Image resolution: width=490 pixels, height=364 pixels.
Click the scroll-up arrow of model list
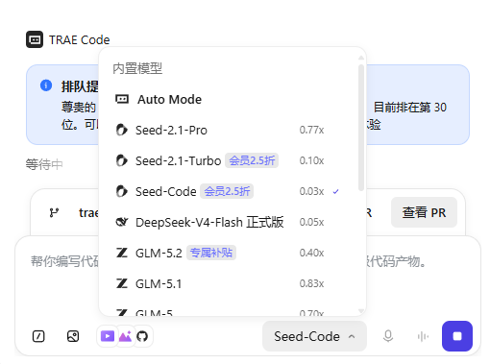click(x=361, y=58)
